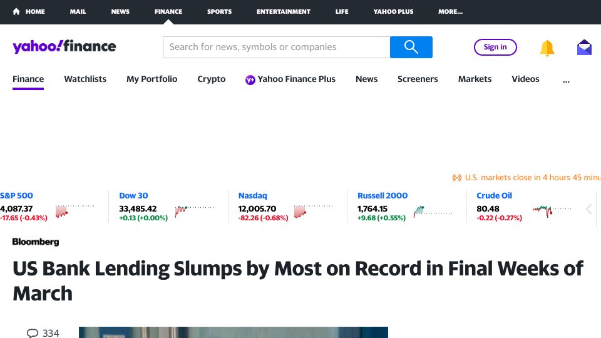Open the Markets tab

(475, 79)
